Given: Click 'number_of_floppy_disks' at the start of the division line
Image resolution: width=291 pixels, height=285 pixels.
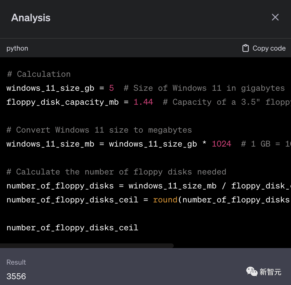Looking at the screenshot, I should (60, 186).
